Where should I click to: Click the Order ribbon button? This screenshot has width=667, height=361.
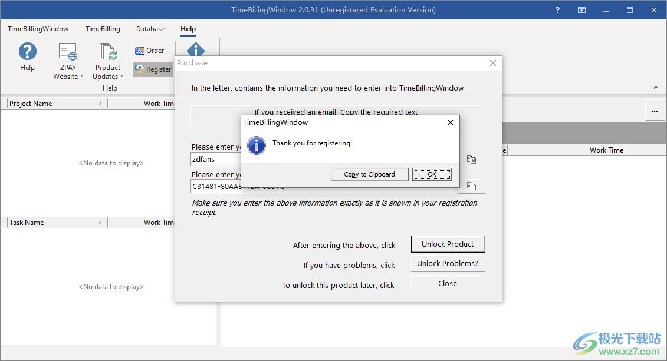pos(150,51)
